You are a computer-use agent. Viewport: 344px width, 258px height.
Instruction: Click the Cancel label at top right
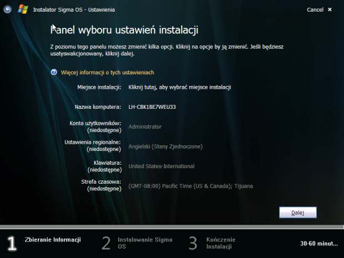(315, 9)
